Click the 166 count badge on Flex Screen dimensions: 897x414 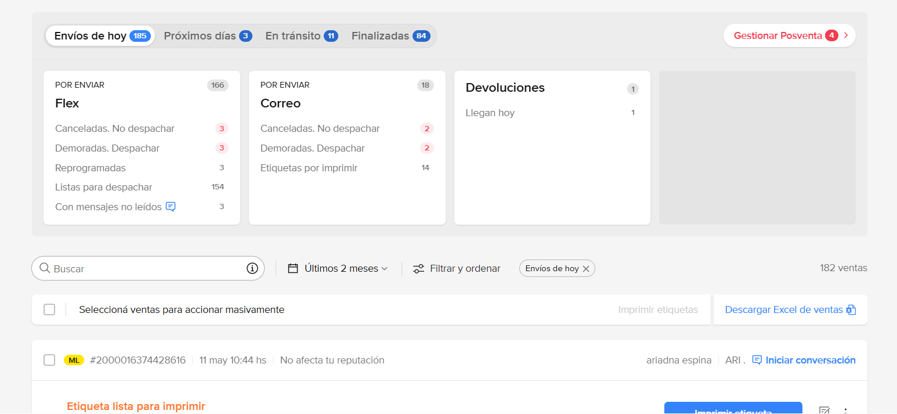pos(218,85)
